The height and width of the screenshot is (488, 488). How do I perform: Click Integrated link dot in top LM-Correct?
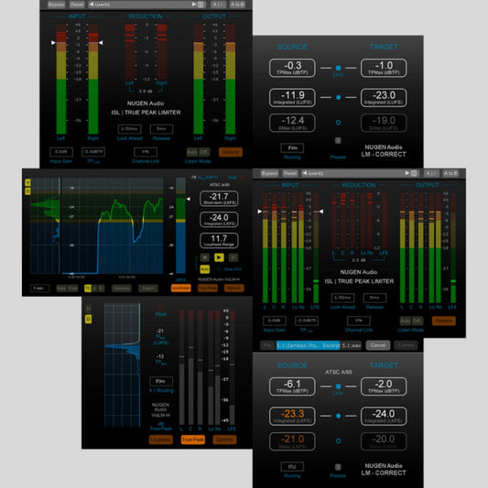pyautogui.click(x=338, y=97)
